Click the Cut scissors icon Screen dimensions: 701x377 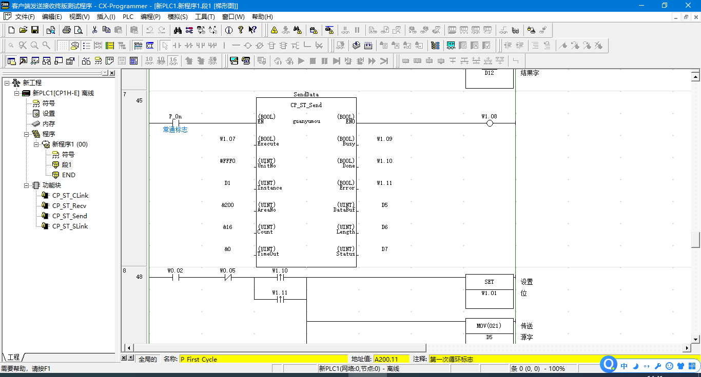click(x=94, y=30)
